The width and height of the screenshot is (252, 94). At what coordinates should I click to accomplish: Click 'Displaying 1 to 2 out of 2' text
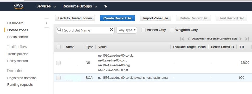tap(214, 39)
